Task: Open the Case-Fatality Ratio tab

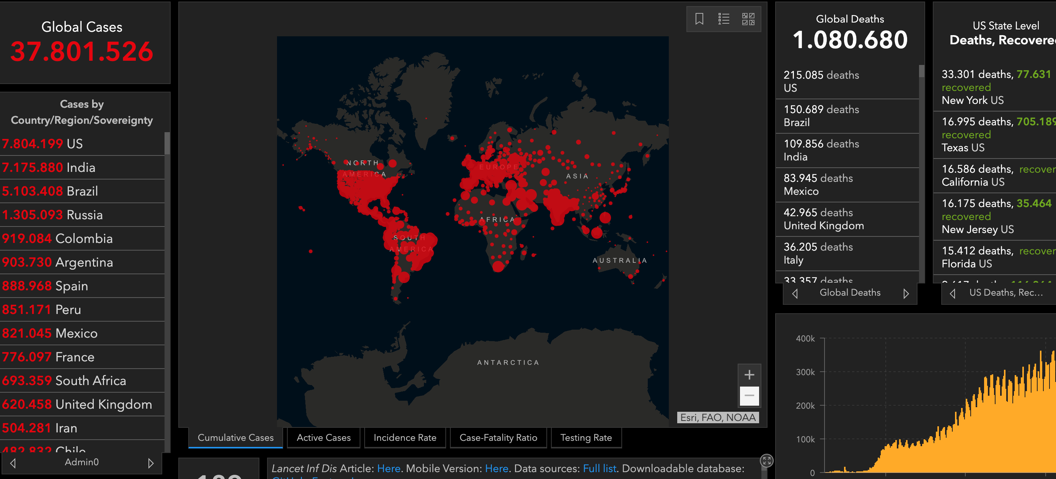Action: coord(498,438)
